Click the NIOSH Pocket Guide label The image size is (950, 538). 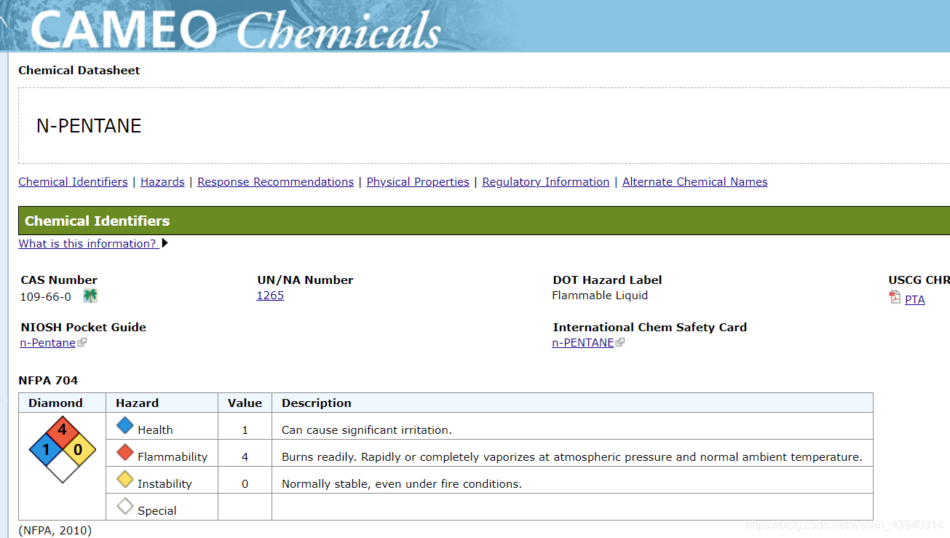(83, 328)
